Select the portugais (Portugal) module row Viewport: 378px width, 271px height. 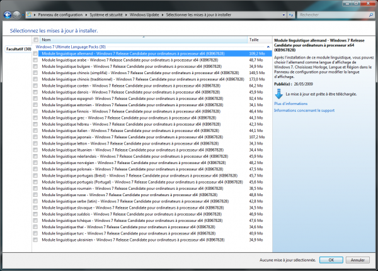152,182
